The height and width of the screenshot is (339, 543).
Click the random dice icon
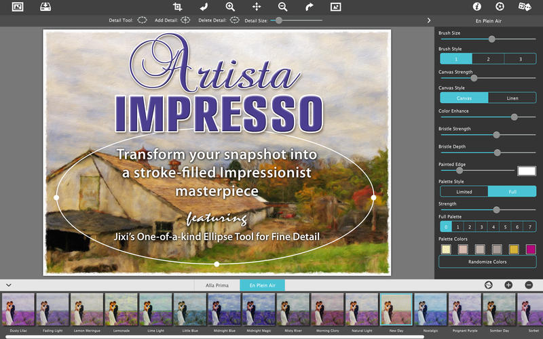point(525,7)
